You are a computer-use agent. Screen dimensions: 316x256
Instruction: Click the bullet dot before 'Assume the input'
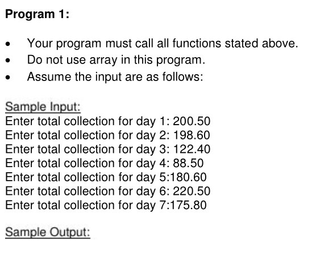coord(8,77)
